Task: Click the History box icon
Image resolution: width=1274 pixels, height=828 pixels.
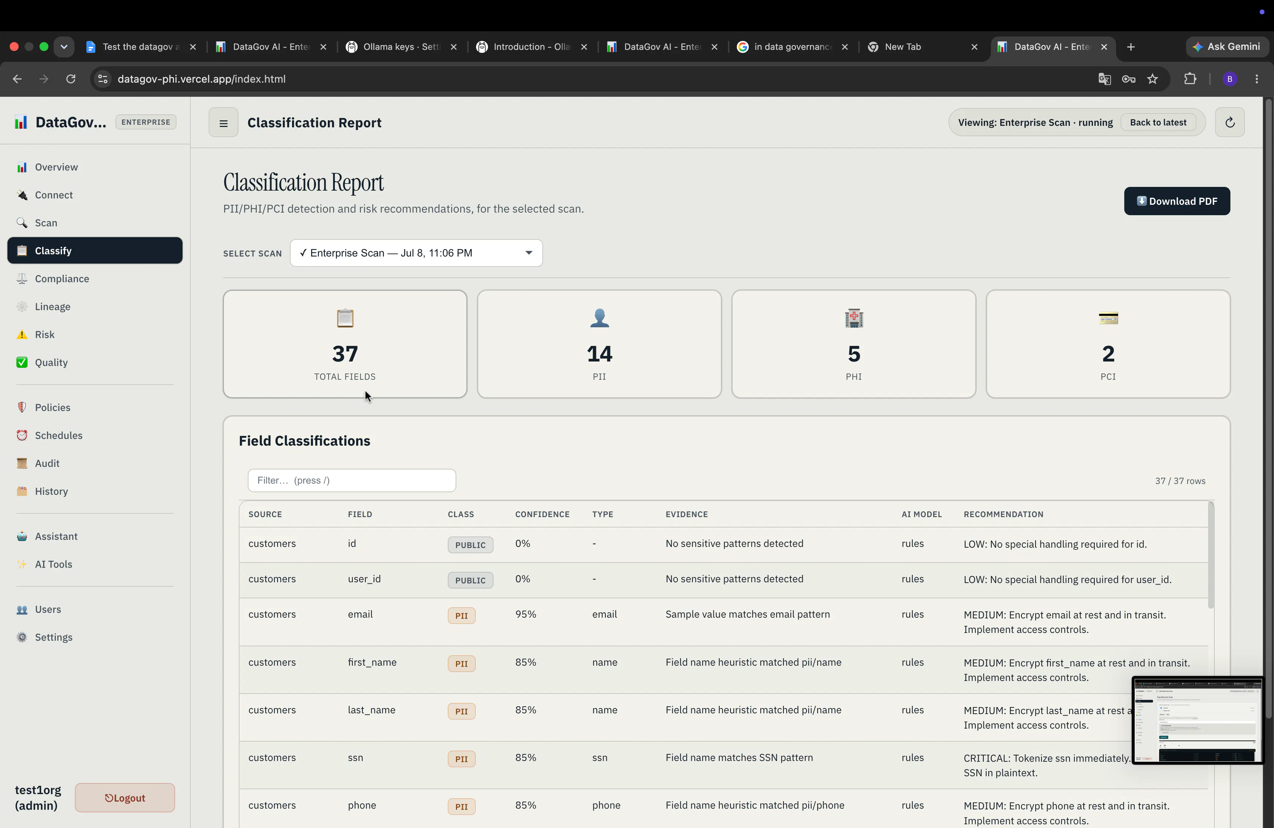Action: tap(22, 491)
